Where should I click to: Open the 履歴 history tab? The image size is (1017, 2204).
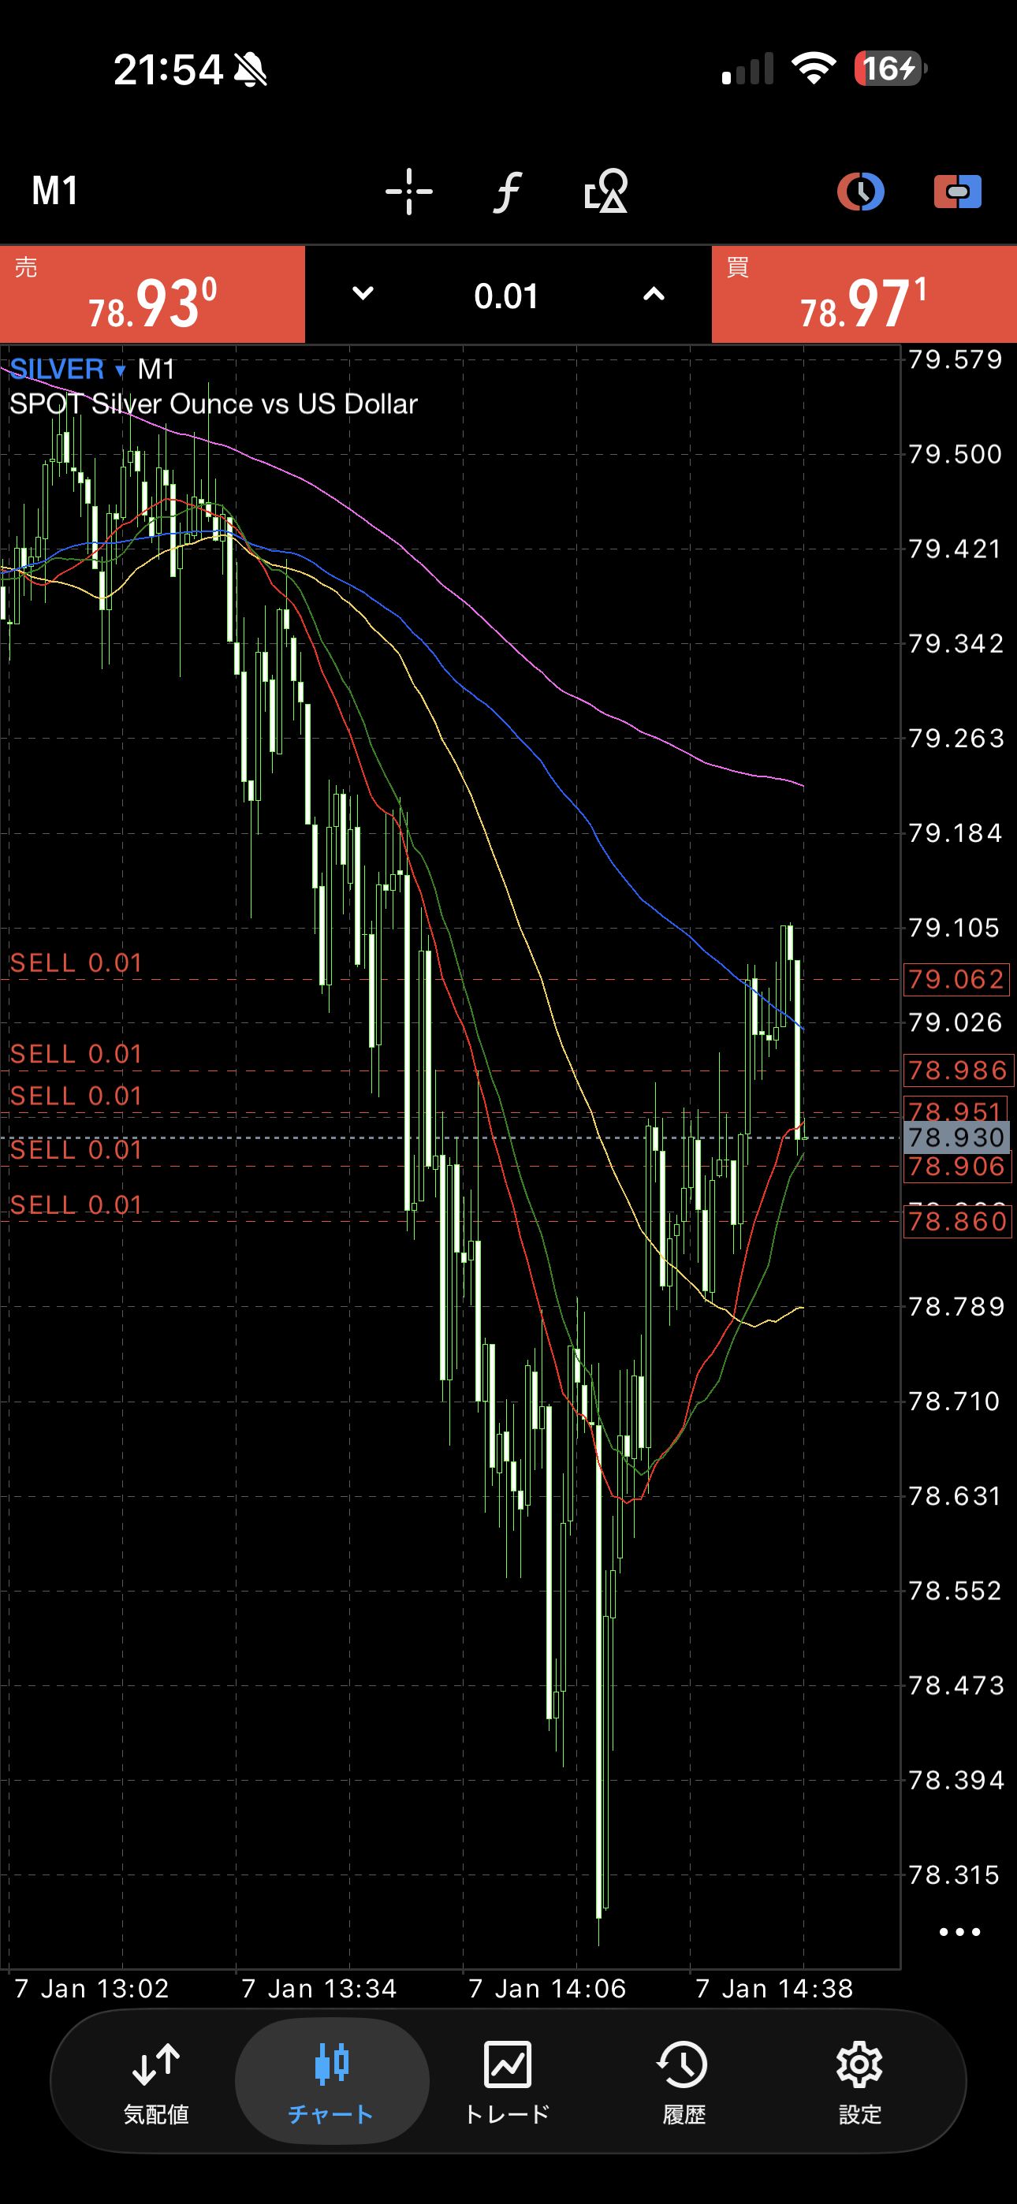tap(684, 2081)
